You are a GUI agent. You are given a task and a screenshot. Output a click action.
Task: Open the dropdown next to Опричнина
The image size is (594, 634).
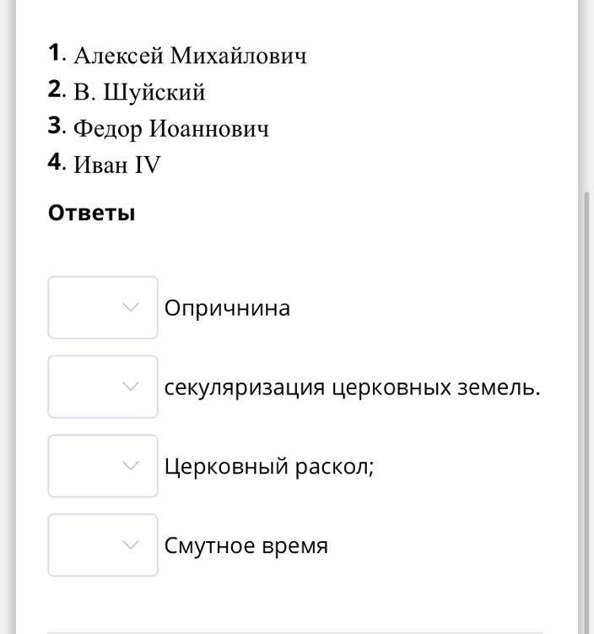point(102,307)
